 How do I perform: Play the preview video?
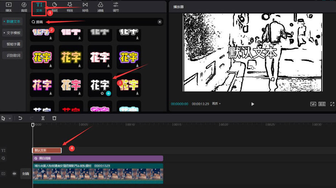[253, 104]
